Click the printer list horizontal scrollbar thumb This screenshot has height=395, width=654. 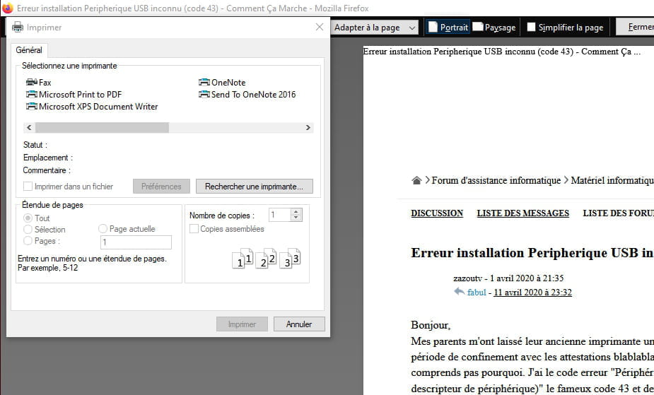[x=102, y=127]
